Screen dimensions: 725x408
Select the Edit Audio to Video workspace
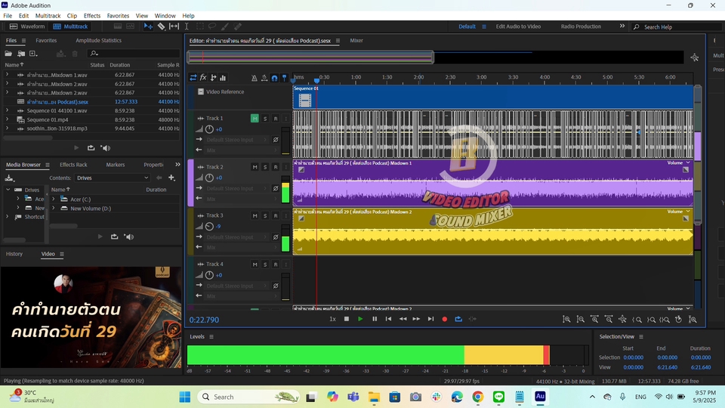pos(517,26)
